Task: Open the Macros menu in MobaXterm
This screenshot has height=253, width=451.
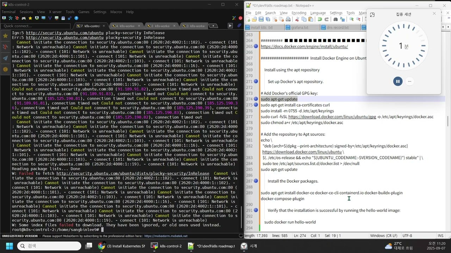Action: point(116,12)
